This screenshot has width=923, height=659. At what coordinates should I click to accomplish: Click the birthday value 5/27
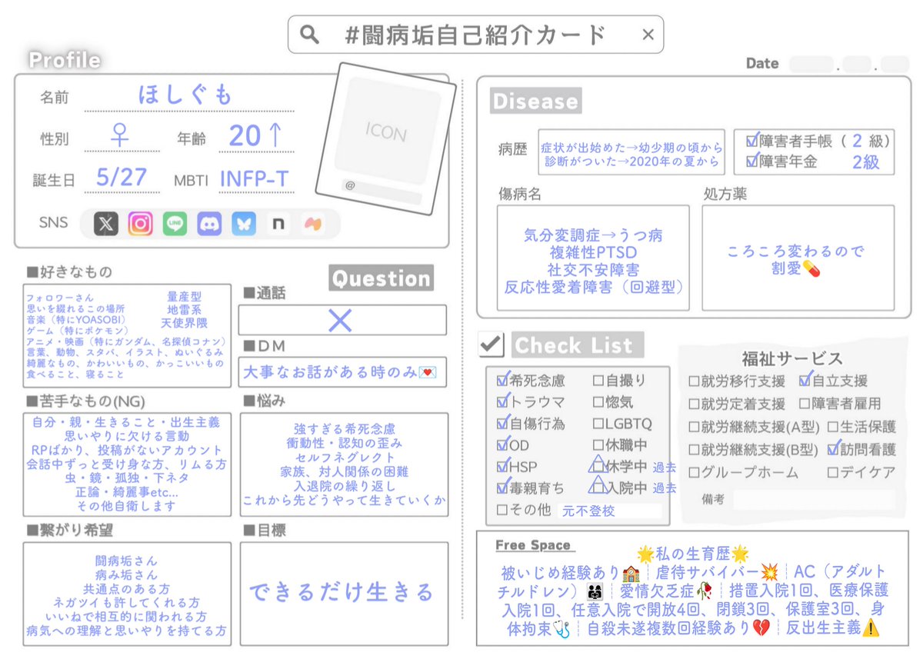[x=122, y=178]
